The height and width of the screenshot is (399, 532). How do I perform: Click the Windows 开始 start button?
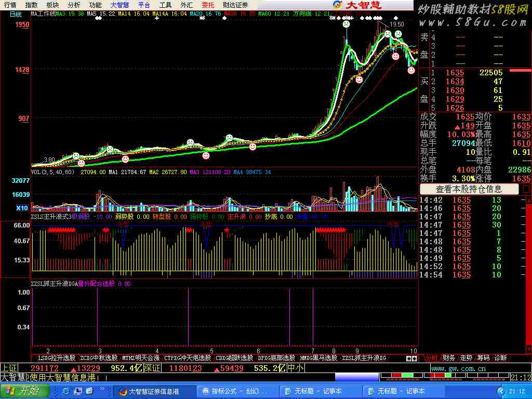click(x=24, y=391)
